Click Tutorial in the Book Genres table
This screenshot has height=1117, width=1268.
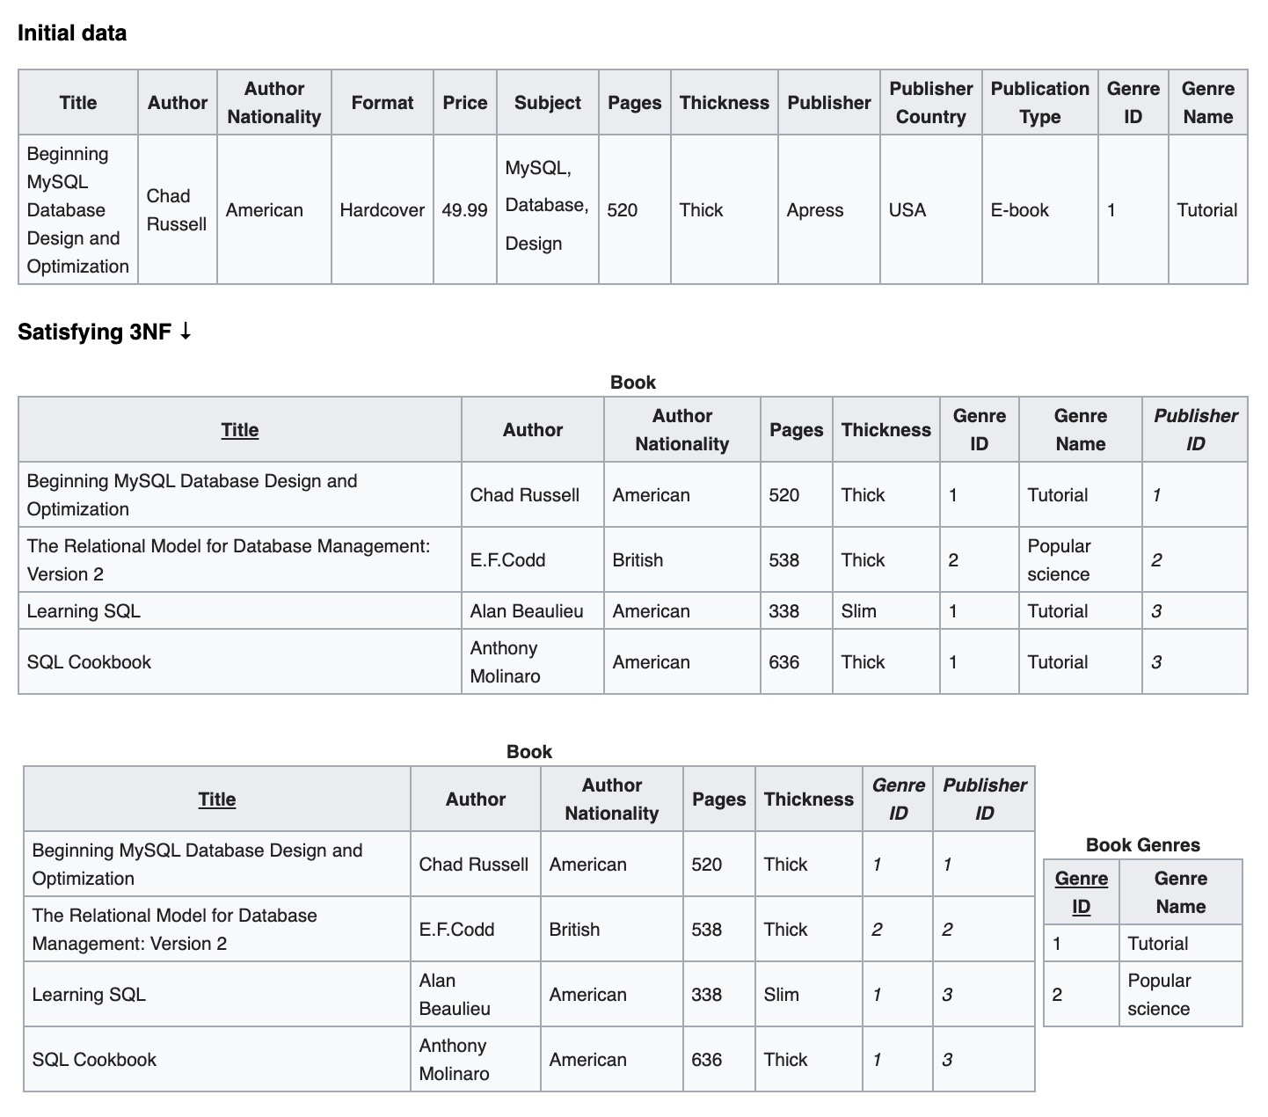tap(1157, 944)
